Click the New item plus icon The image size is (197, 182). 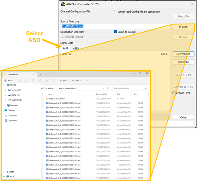click(6, 80)
